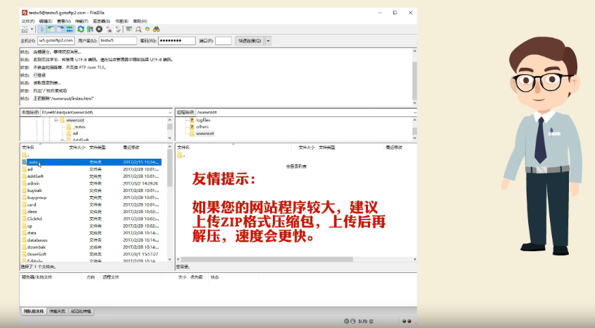Screen dimensions: 595x328
Task: Toggle the message log display icon
Action: [42, 29]
